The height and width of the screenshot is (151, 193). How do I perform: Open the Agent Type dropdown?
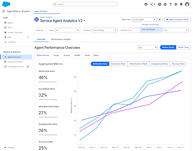tap(144, 20)
